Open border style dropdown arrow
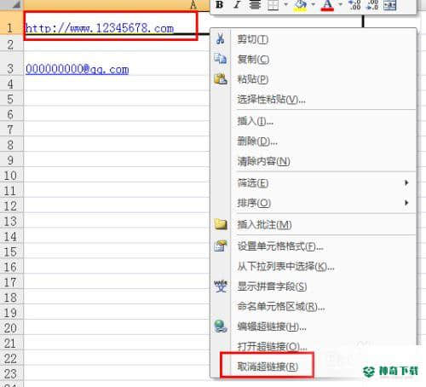 [285, 4]
